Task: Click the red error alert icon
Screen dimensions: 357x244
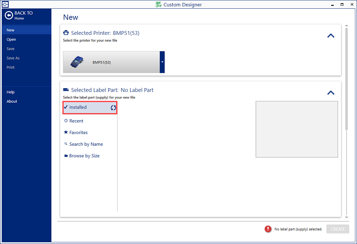Action: 268,229
